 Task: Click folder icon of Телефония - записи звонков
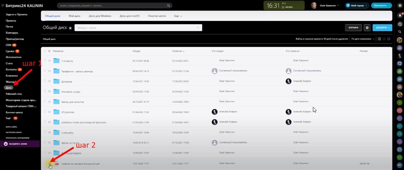pyautogui.click(x=56, y=71)
